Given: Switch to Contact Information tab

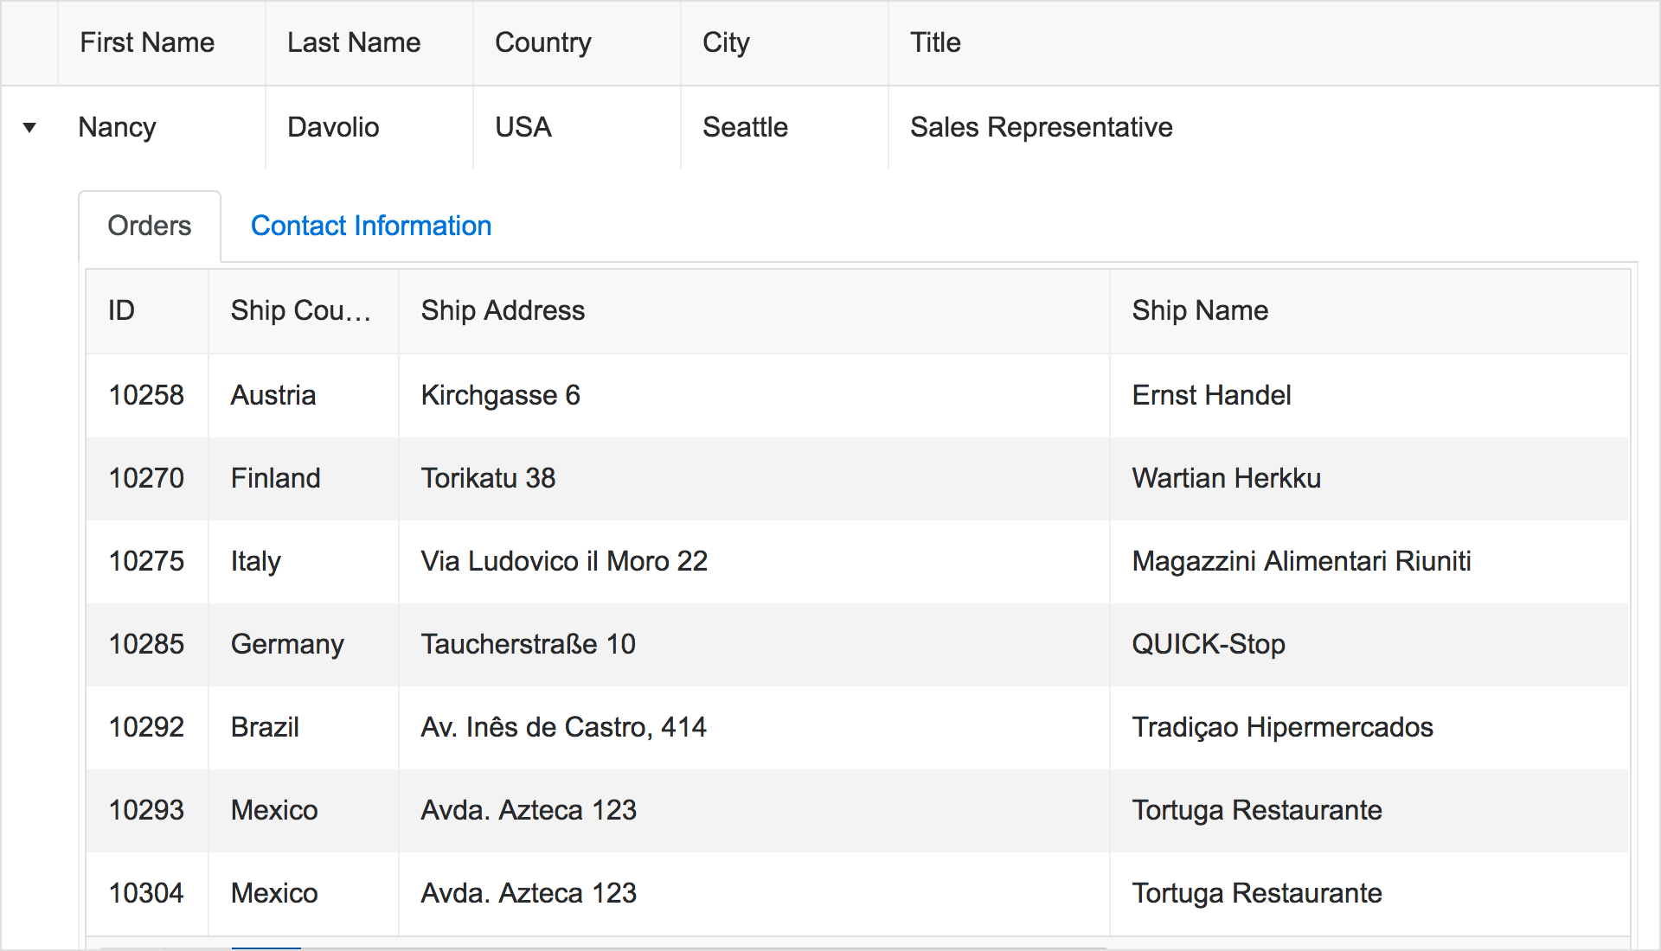Looking at the screenshot, I should [x=370, y=226].
